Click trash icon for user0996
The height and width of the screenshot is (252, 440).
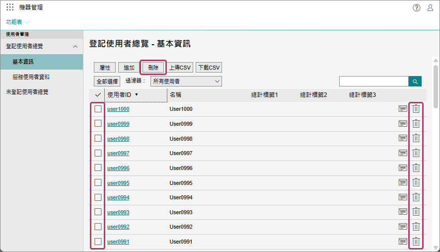tap(416, 168)
